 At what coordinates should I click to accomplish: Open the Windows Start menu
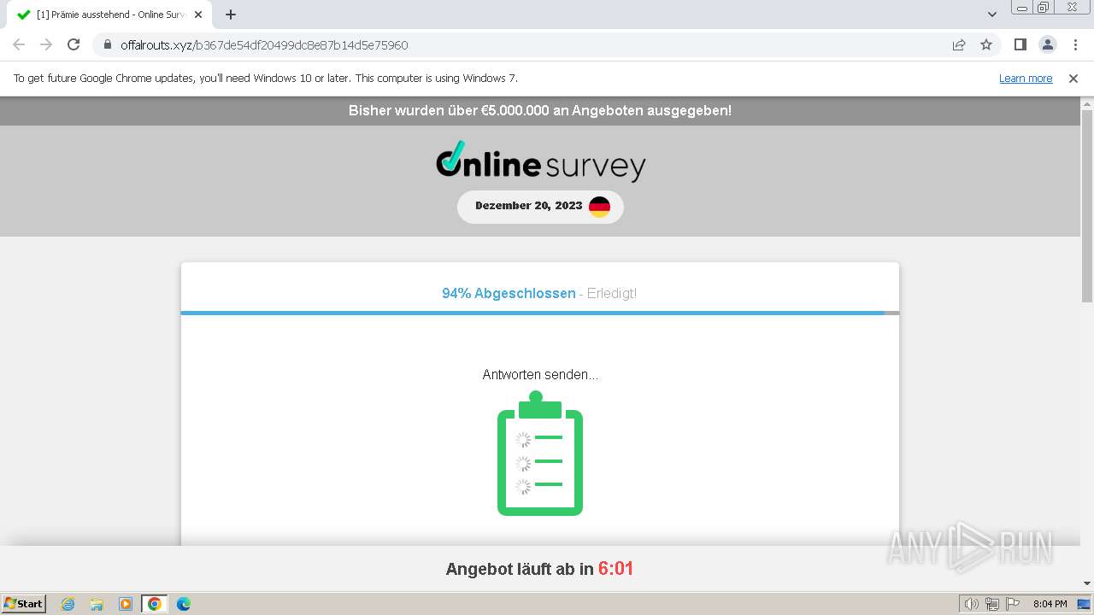24,603
